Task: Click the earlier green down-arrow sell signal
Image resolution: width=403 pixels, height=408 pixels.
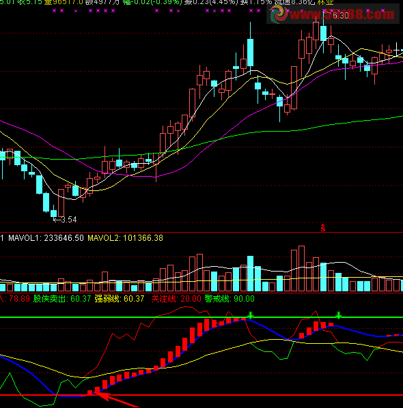Action: (251, 315)
